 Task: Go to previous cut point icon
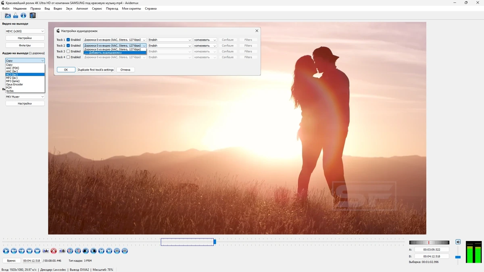(x=70, y=251)
